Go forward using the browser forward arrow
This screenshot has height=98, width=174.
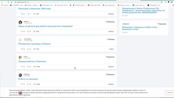5,2
